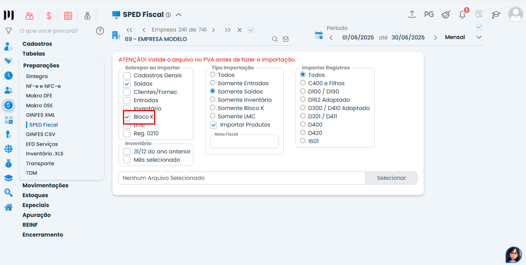526x265 pixels.
Task: Uncheck Bloco K overwrite checkbox
Action: (127, 117)
